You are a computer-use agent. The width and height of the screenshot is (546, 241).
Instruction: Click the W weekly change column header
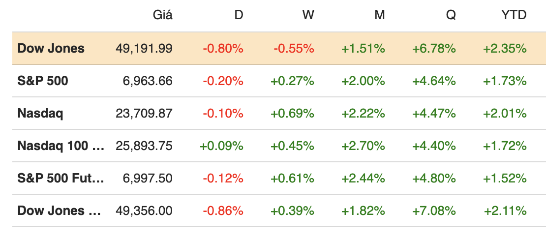[308, 15]
